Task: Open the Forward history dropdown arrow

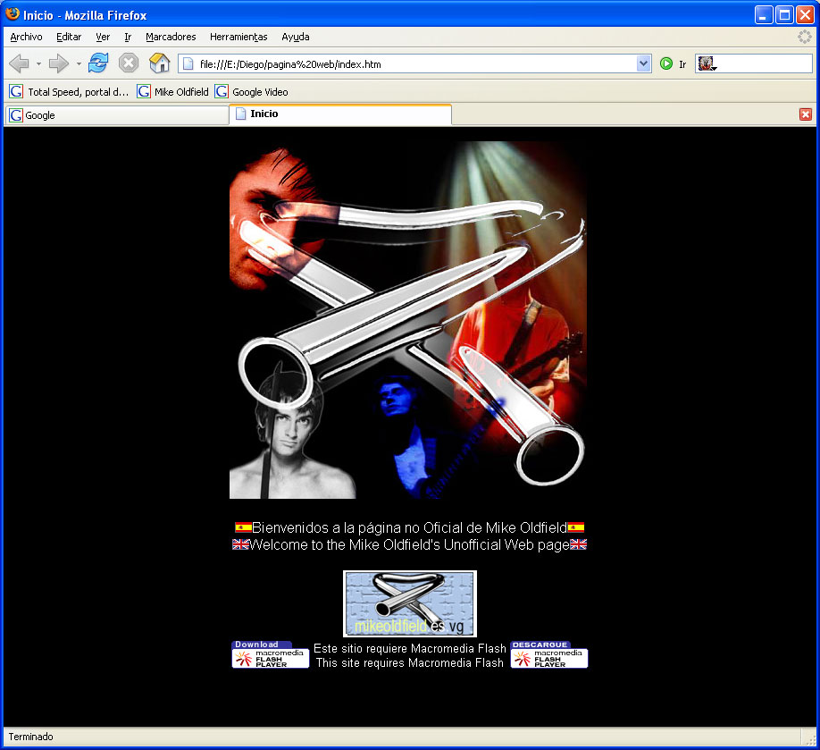Action: [79, 64]
